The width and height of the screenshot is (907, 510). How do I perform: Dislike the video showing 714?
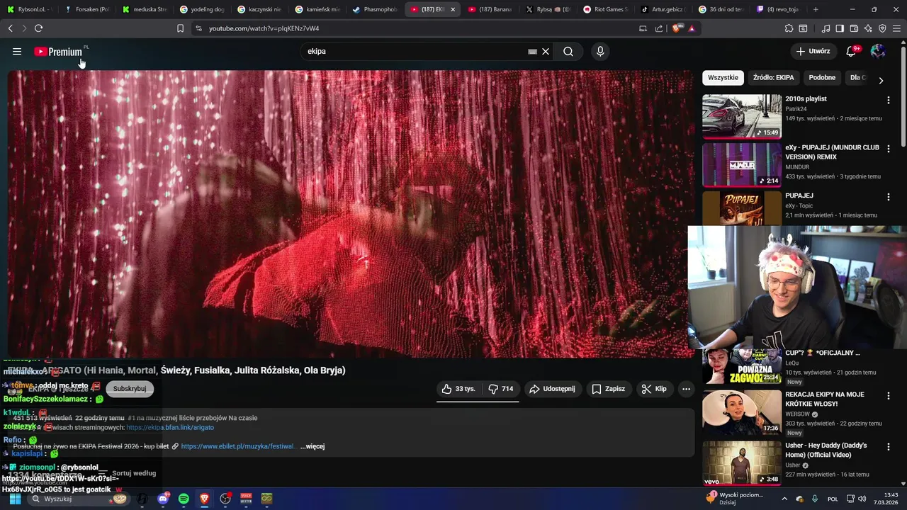[x=501, y=389]
